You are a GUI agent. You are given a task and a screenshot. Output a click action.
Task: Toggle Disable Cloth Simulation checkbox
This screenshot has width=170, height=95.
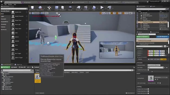tap(148, 89)
